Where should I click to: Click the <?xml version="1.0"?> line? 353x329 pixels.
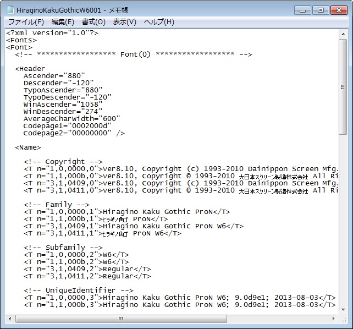[x=52, y=33]
